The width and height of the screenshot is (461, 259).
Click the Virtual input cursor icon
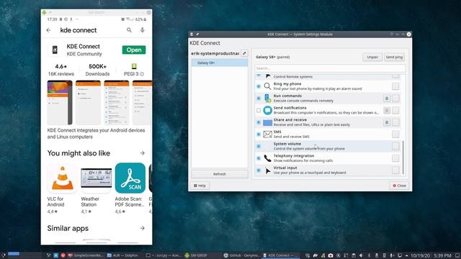click(267, 171)
